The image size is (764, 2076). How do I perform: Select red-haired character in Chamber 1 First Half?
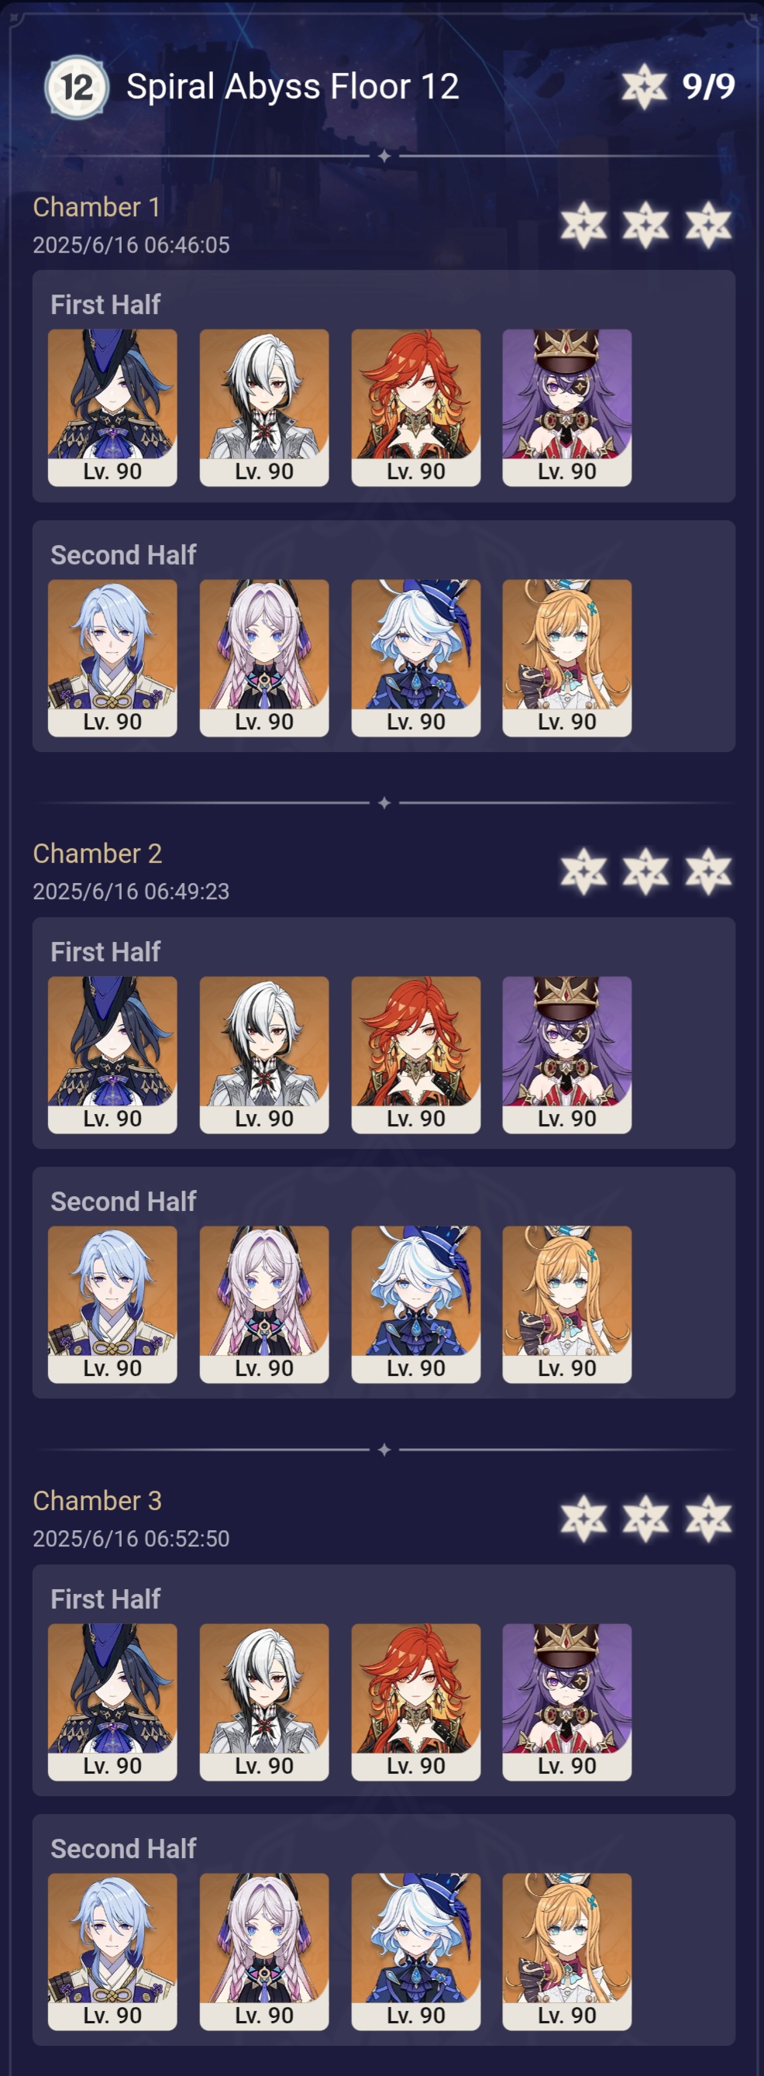(415, 407)
